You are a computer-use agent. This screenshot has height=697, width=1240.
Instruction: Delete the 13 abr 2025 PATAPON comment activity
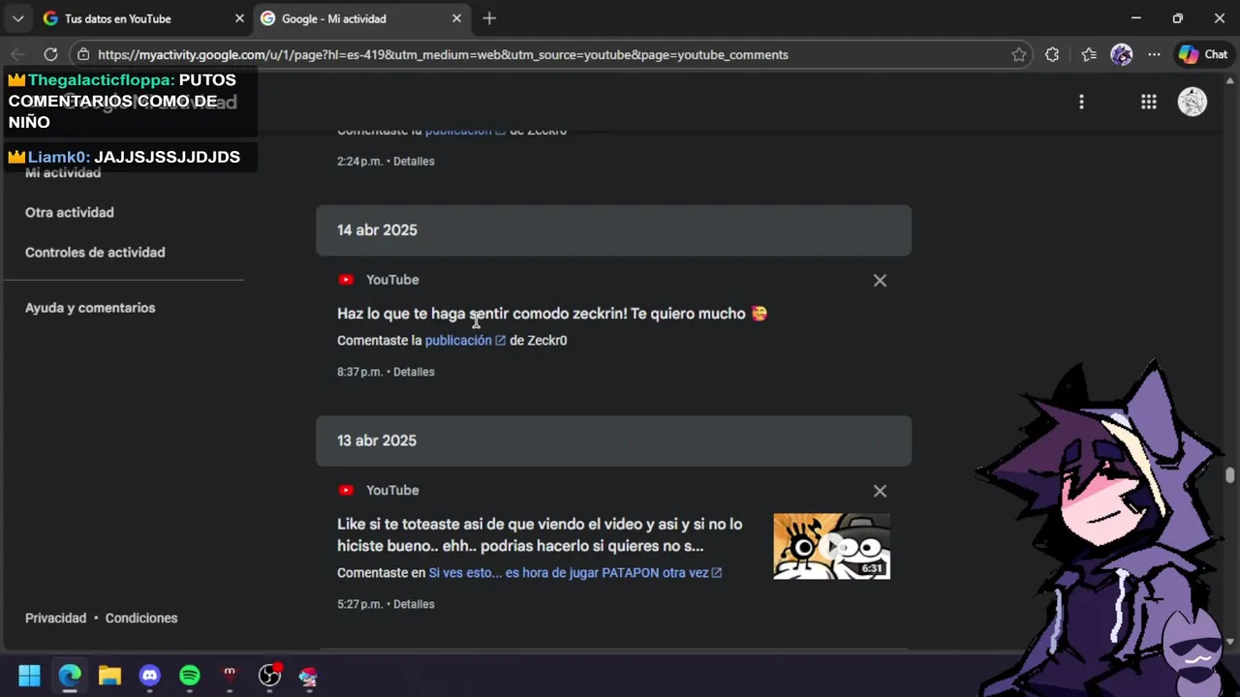(880, 492)
